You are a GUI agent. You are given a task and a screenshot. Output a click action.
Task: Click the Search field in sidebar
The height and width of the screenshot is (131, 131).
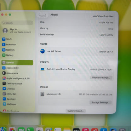pyautogui.click(x=17, y=23)
